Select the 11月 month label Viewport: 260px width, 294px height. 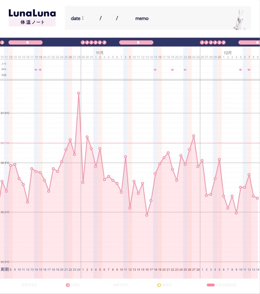100,53
